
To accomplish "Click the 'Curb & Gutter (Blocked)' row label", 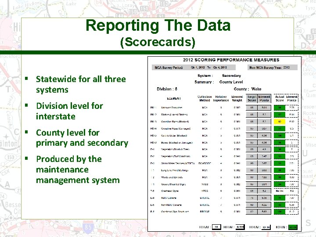I will pyautogui.click(x=174, y=136).
